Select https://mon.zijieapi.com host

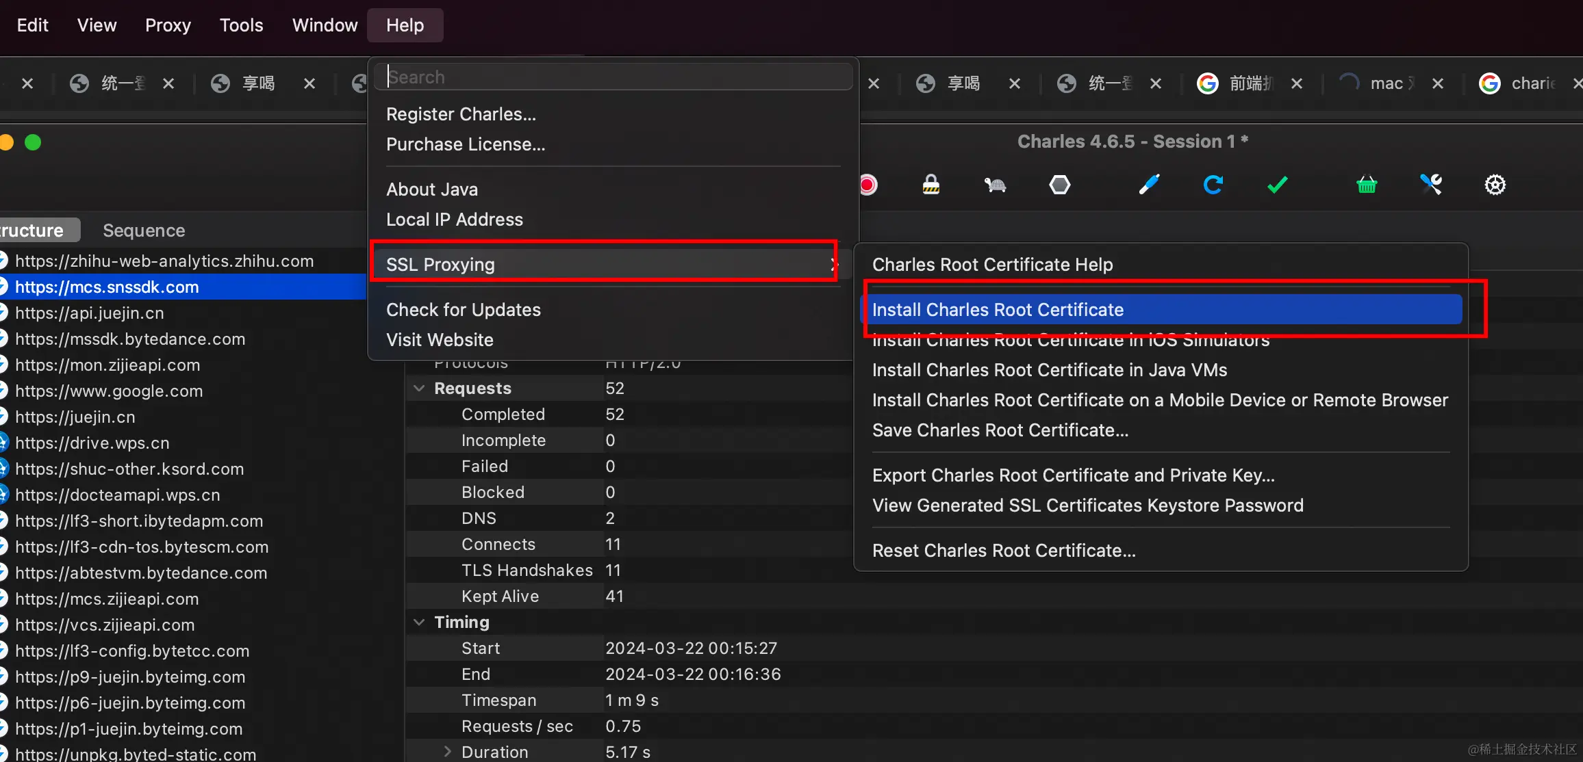pyautogui.click(x=107, y=365)
